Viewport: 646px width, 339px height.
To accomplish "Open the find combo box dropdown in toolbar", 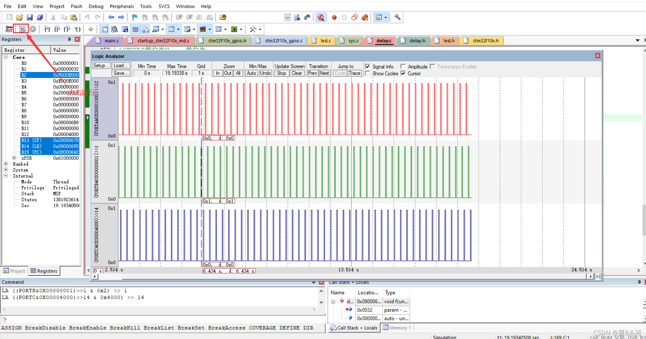I will pos(287,17).
